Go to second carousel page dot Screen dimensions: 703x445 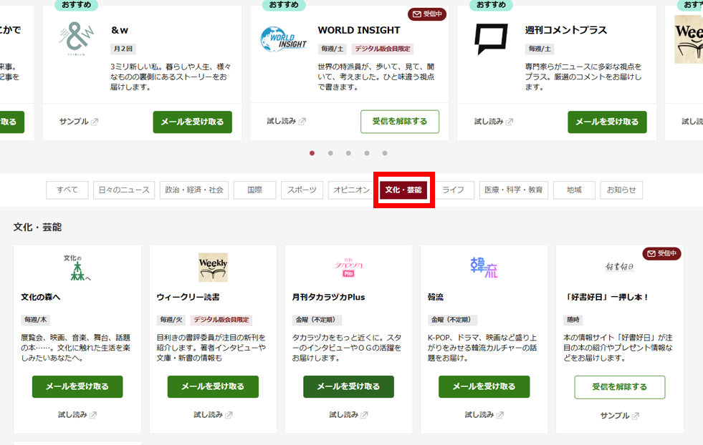(x=330, y=153)
